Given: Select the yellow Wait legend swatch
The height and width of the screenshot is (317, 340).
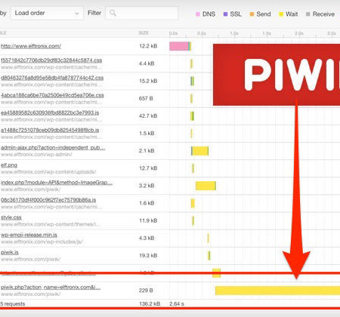Looking at the screenshot, I should pos(281,14).
